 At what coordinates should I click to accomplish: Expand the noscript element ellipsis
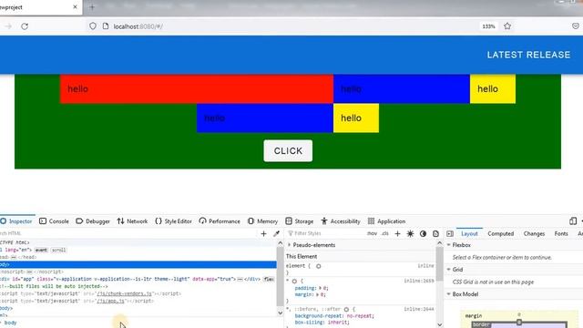(x=30, y=272)
